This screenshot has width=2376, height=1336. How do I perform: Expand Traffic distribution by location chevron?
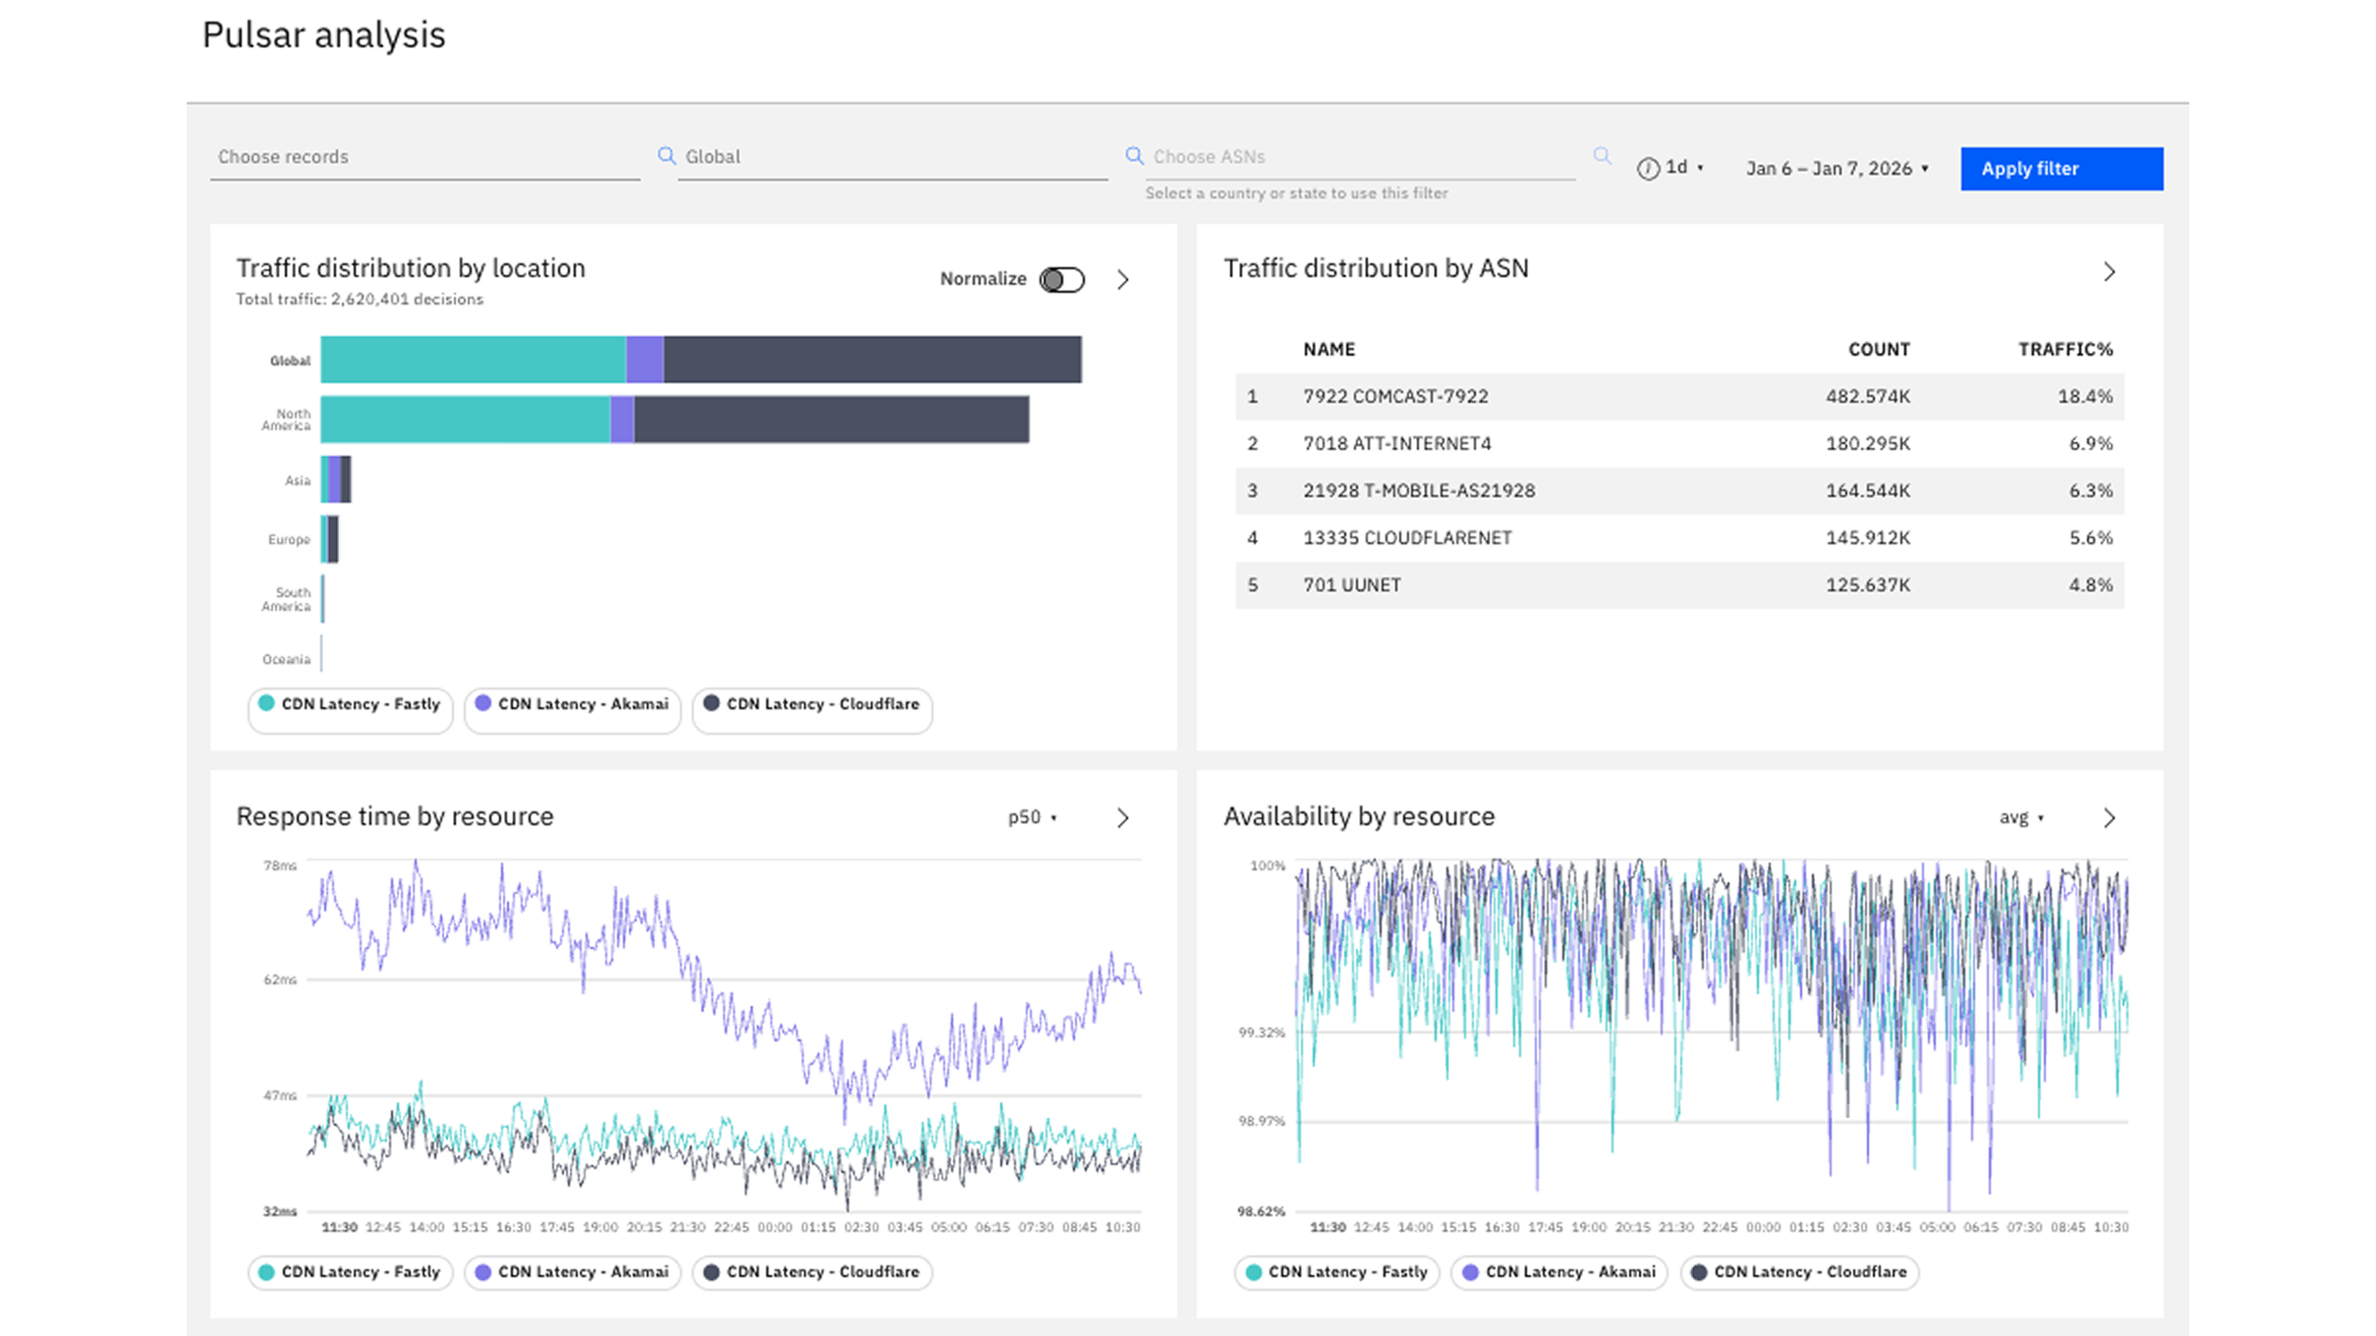(x=1123, y=280)
